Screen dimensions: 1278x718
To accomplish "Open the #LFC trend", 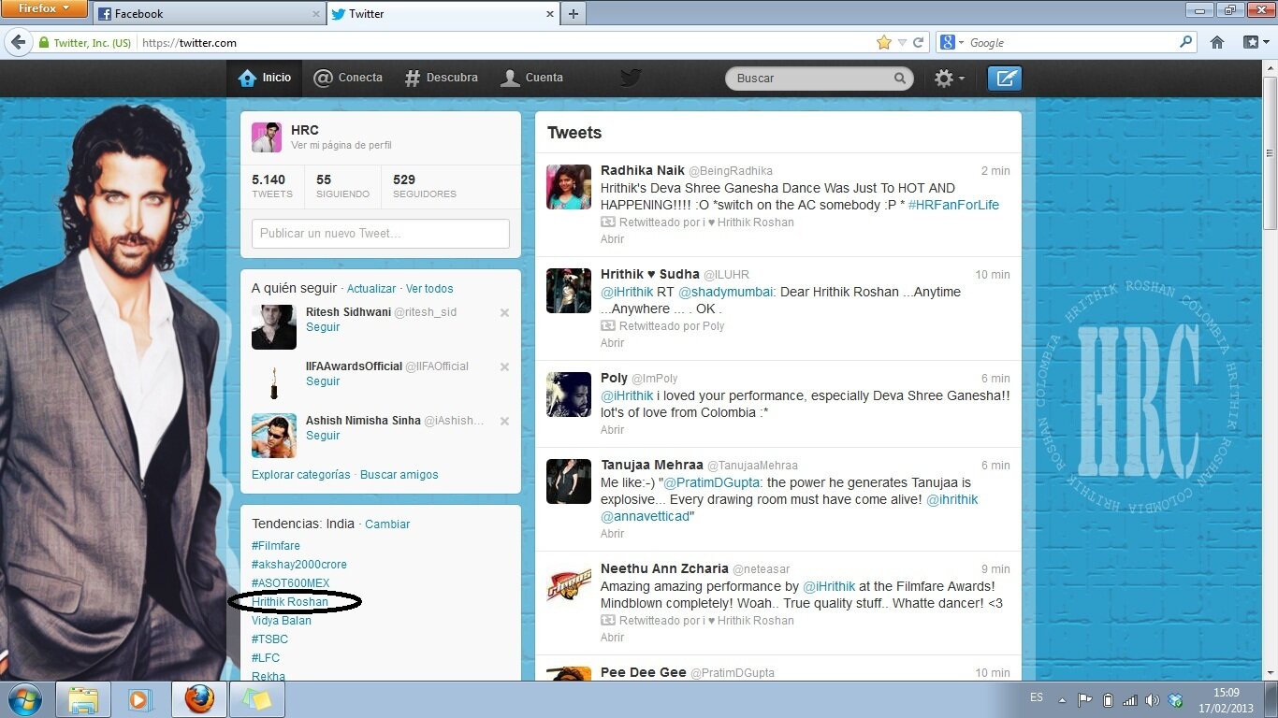I will [266, 658].
